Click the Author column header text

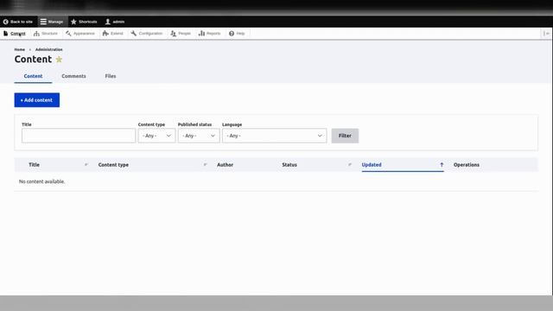[225, 165]
